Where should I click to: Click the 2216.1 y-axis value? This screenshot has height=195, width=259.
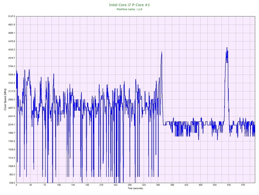12,124
